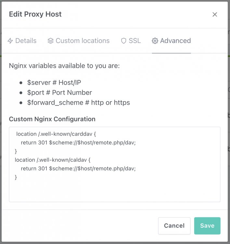This screenshot has width=230, height=244.
Task: Click the first return 301 line
Action: [x=78, y=142]
